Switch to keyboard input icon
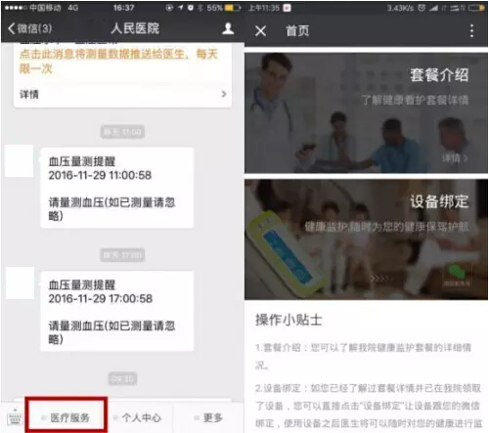Image resolution: width=489 pixels, height=433 pixels. 15,418
